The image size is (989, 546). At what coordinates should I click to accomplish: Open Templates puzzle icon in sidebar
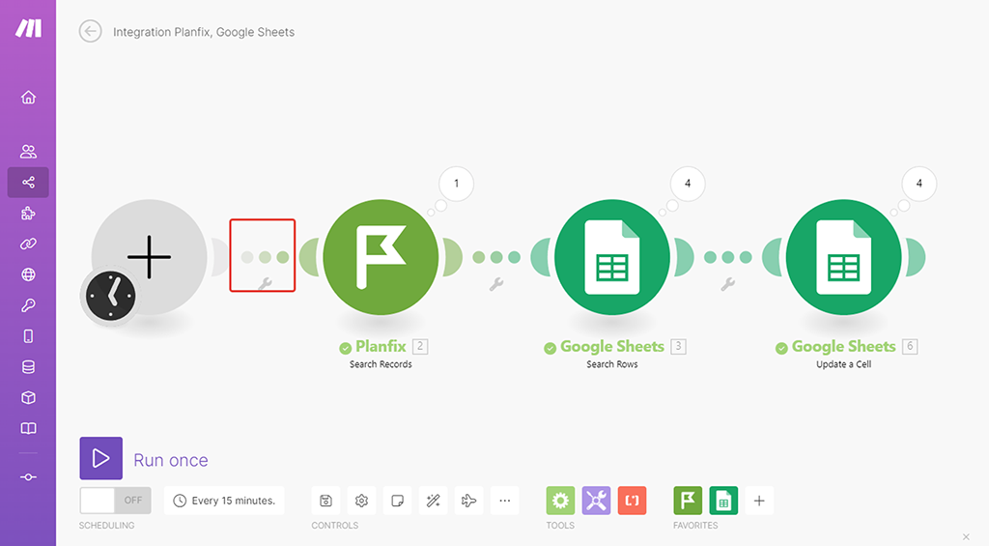[28, 214]
